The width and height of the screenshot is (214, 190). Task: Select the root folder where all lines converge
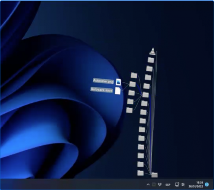click(155, 175)
